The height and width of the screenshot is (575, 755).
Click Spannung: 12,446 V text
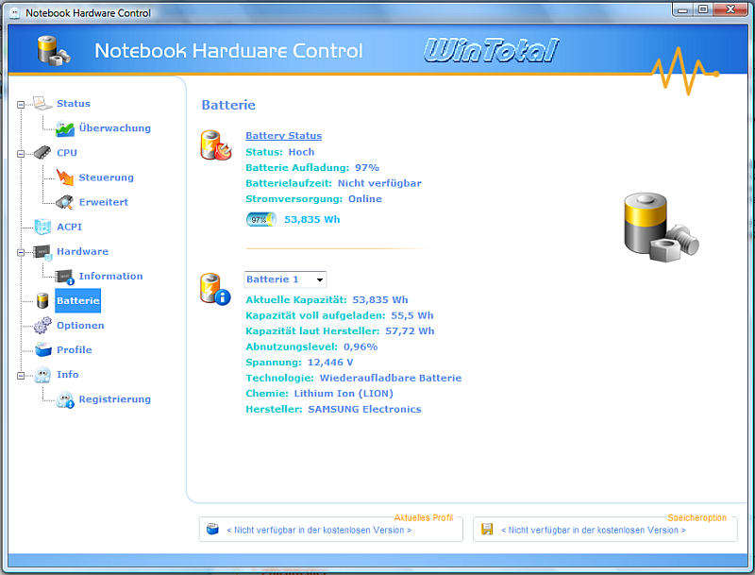[299, 363]
